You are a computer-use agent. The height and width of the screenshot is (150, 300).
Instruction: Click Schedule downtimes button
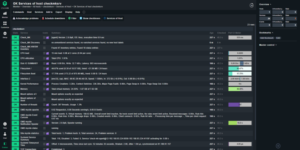[x=53, y=18]
